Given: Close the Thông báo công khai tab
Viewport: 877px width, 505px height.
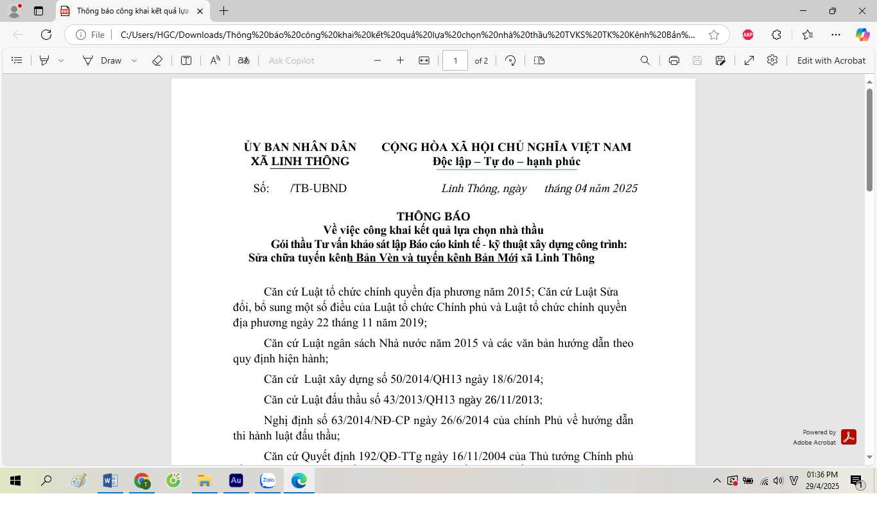Looking at the screenshot, I should click(x=200, y=11).
